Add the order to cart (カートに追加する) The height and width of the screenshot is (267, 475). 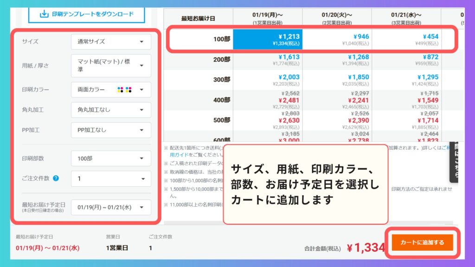coord(422,242)
